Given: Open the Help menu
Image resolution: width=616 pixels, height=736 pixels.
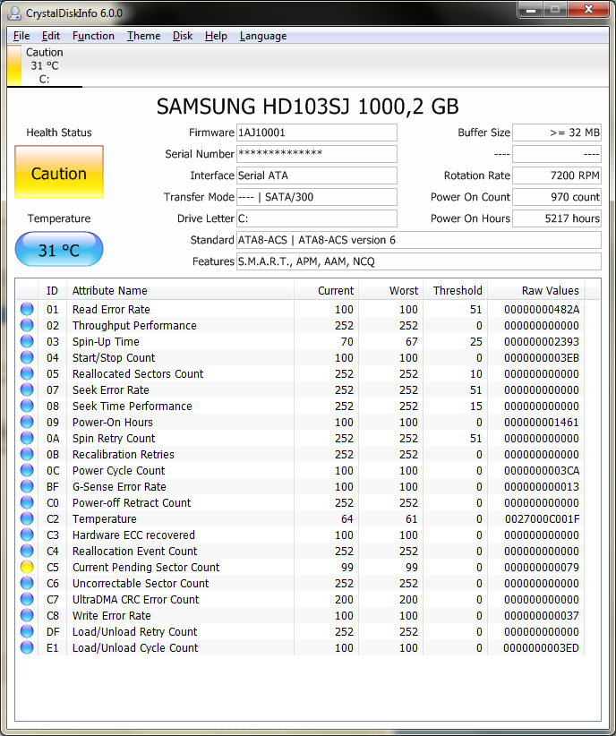Looking at the screenshot, I should [216, 36].
